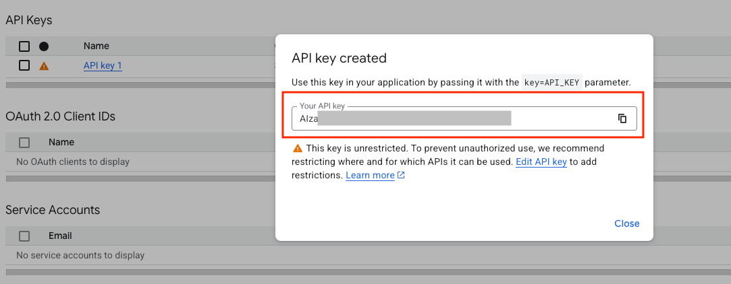Image resolution: width=731 pixels, height=284 pixels.
Task: Click the warning triangle in the dialog
Action: coord(297,148)
